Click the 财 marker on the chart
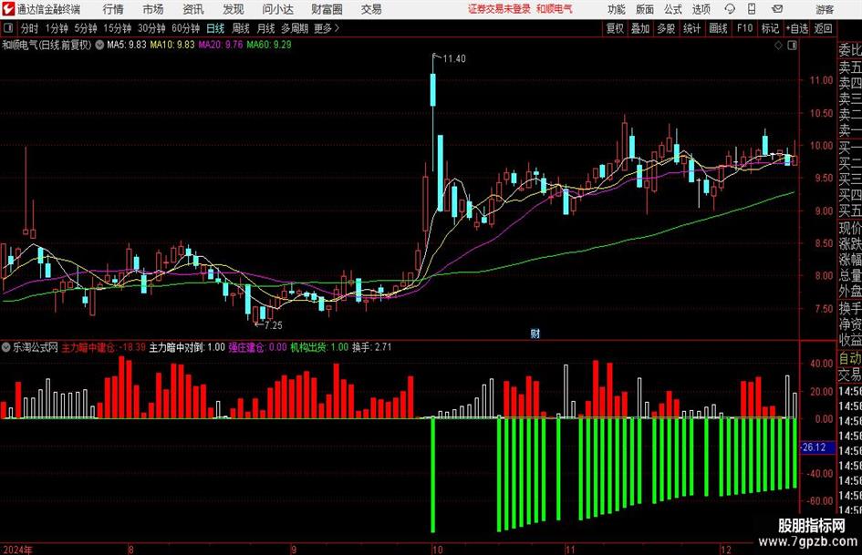 tap(535, 334)
